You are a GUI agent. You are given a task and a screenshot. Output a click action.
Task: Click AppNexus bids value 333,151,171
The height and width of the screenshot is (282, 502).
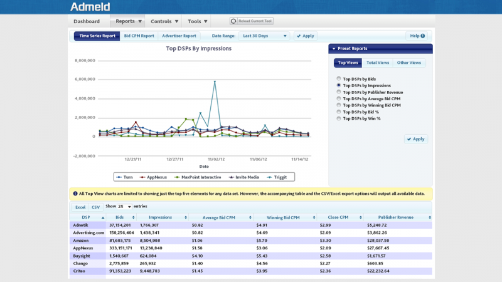[120, 248]
